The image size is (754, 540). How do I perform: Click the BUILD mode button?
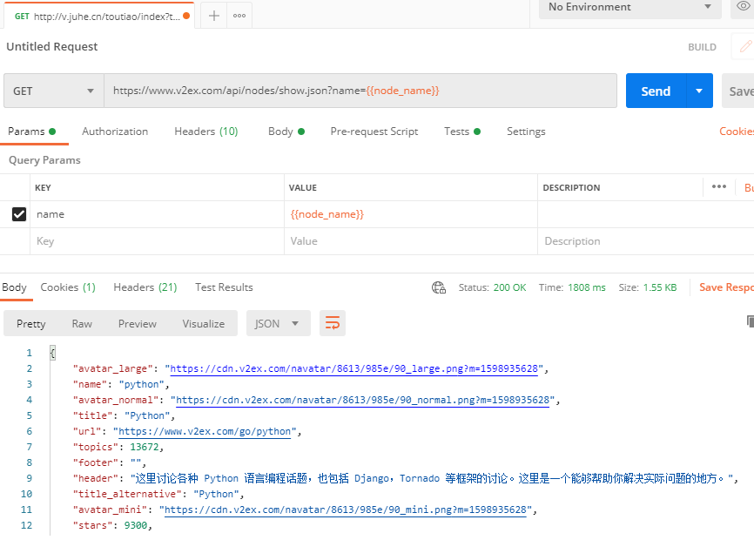click(702, 47)
